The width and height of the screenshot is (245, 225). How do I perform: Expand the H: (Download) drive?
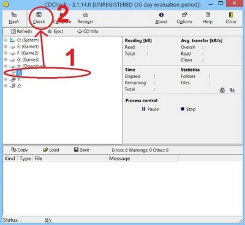point(6,66)
